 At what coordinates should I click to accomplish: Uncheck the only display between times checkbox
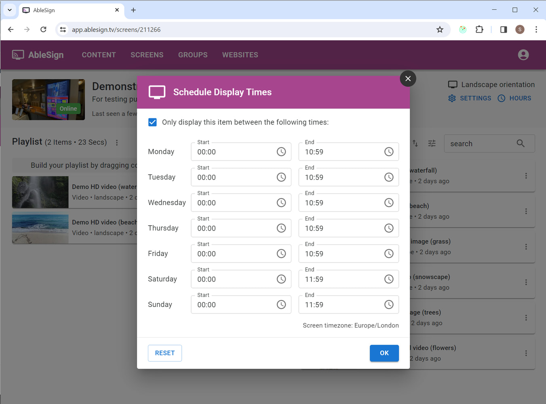point(152,122)
